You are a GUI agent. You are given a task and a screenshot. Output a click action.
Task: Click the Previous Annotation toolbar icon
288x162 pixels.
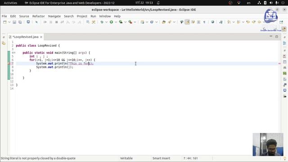click(x=238, y=22)
